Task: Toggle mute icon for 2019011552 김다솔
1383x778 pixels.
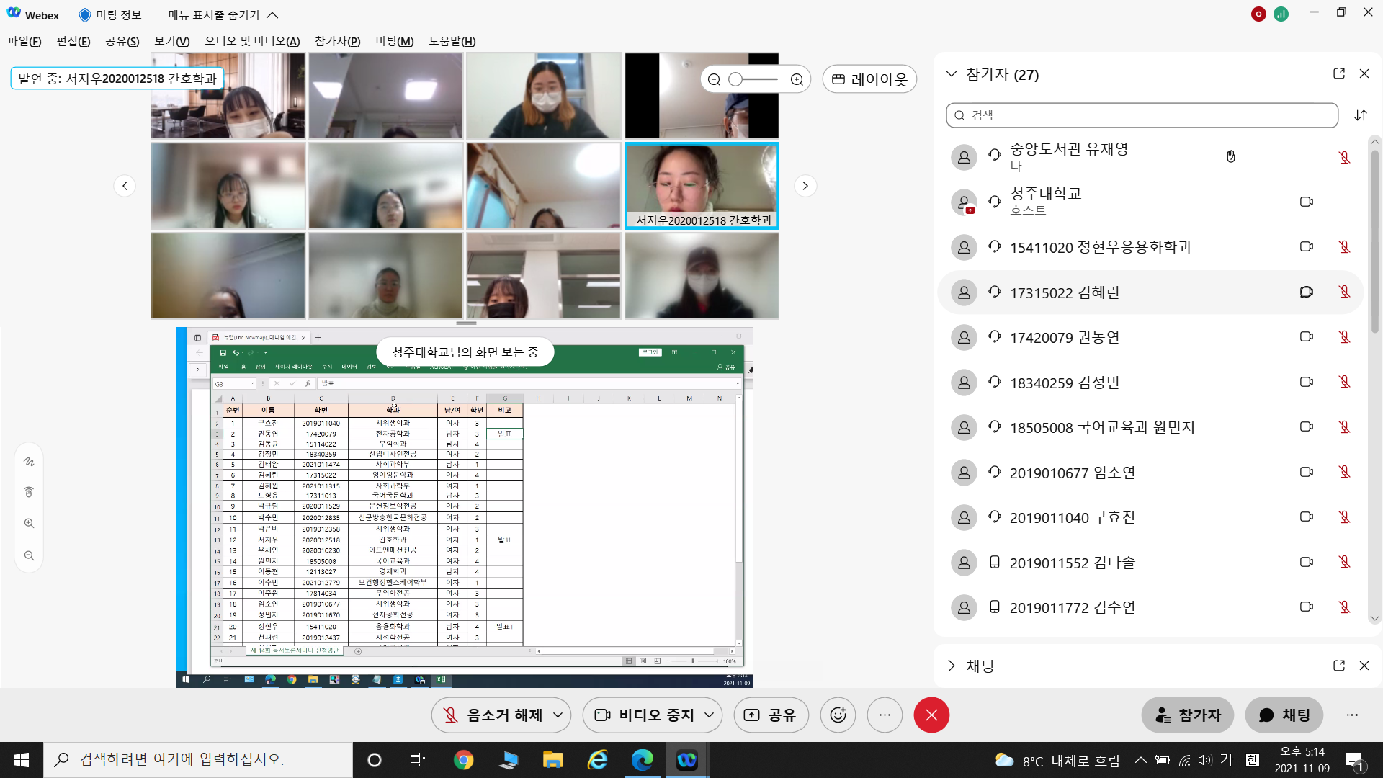Action: pos(1344,562)
